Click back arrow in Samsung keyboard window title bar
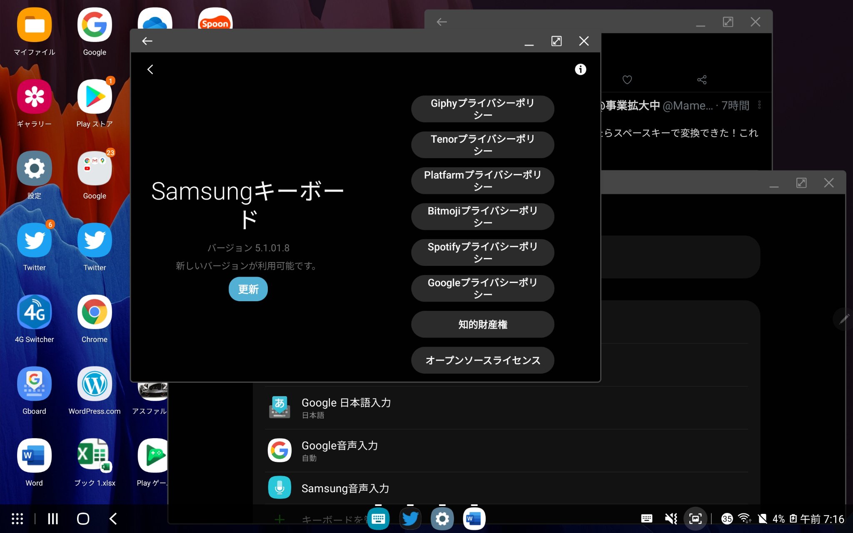 pos(147,41)
